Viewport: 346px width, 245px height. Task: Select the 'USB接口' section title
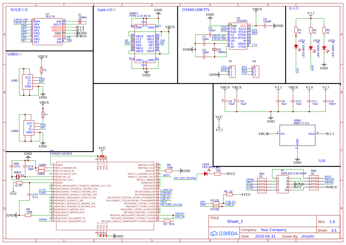[x=15, y=54]
